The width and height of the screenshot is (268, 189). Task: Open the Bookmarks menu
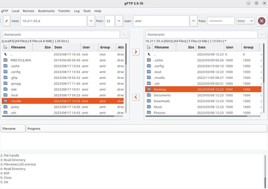(x=46, y=11)
